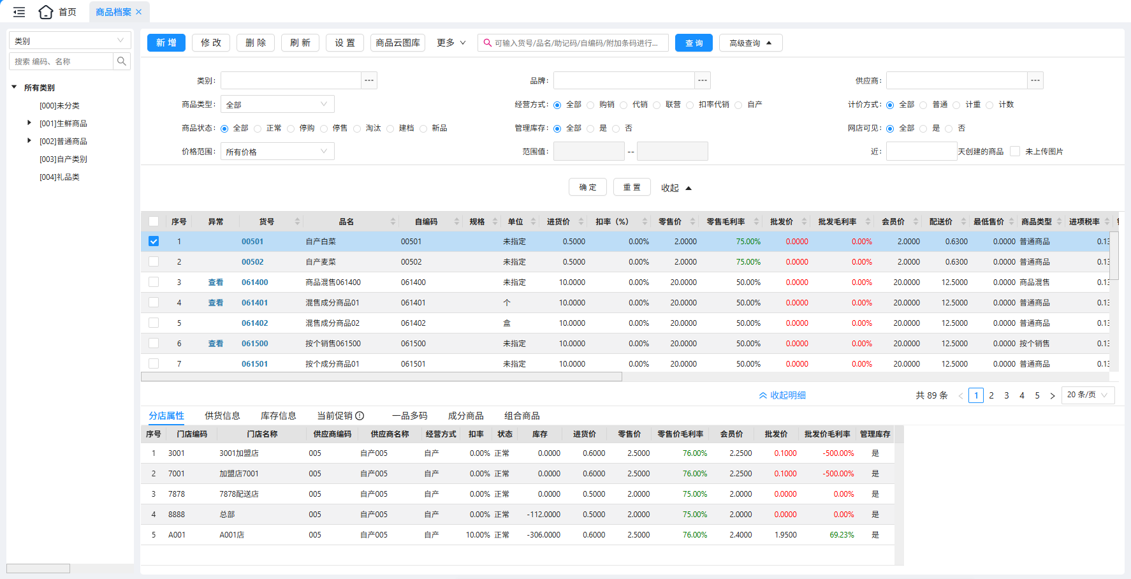Screen dimensions: 1131x579
Task: Click the product table horizontal scrollbar
Action: [x=381, y=377]
